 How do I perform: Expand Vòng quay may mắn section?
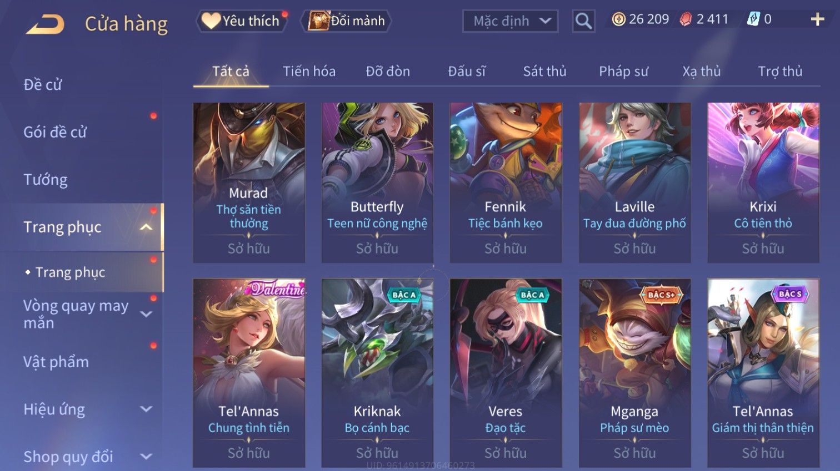click(146, 314)
